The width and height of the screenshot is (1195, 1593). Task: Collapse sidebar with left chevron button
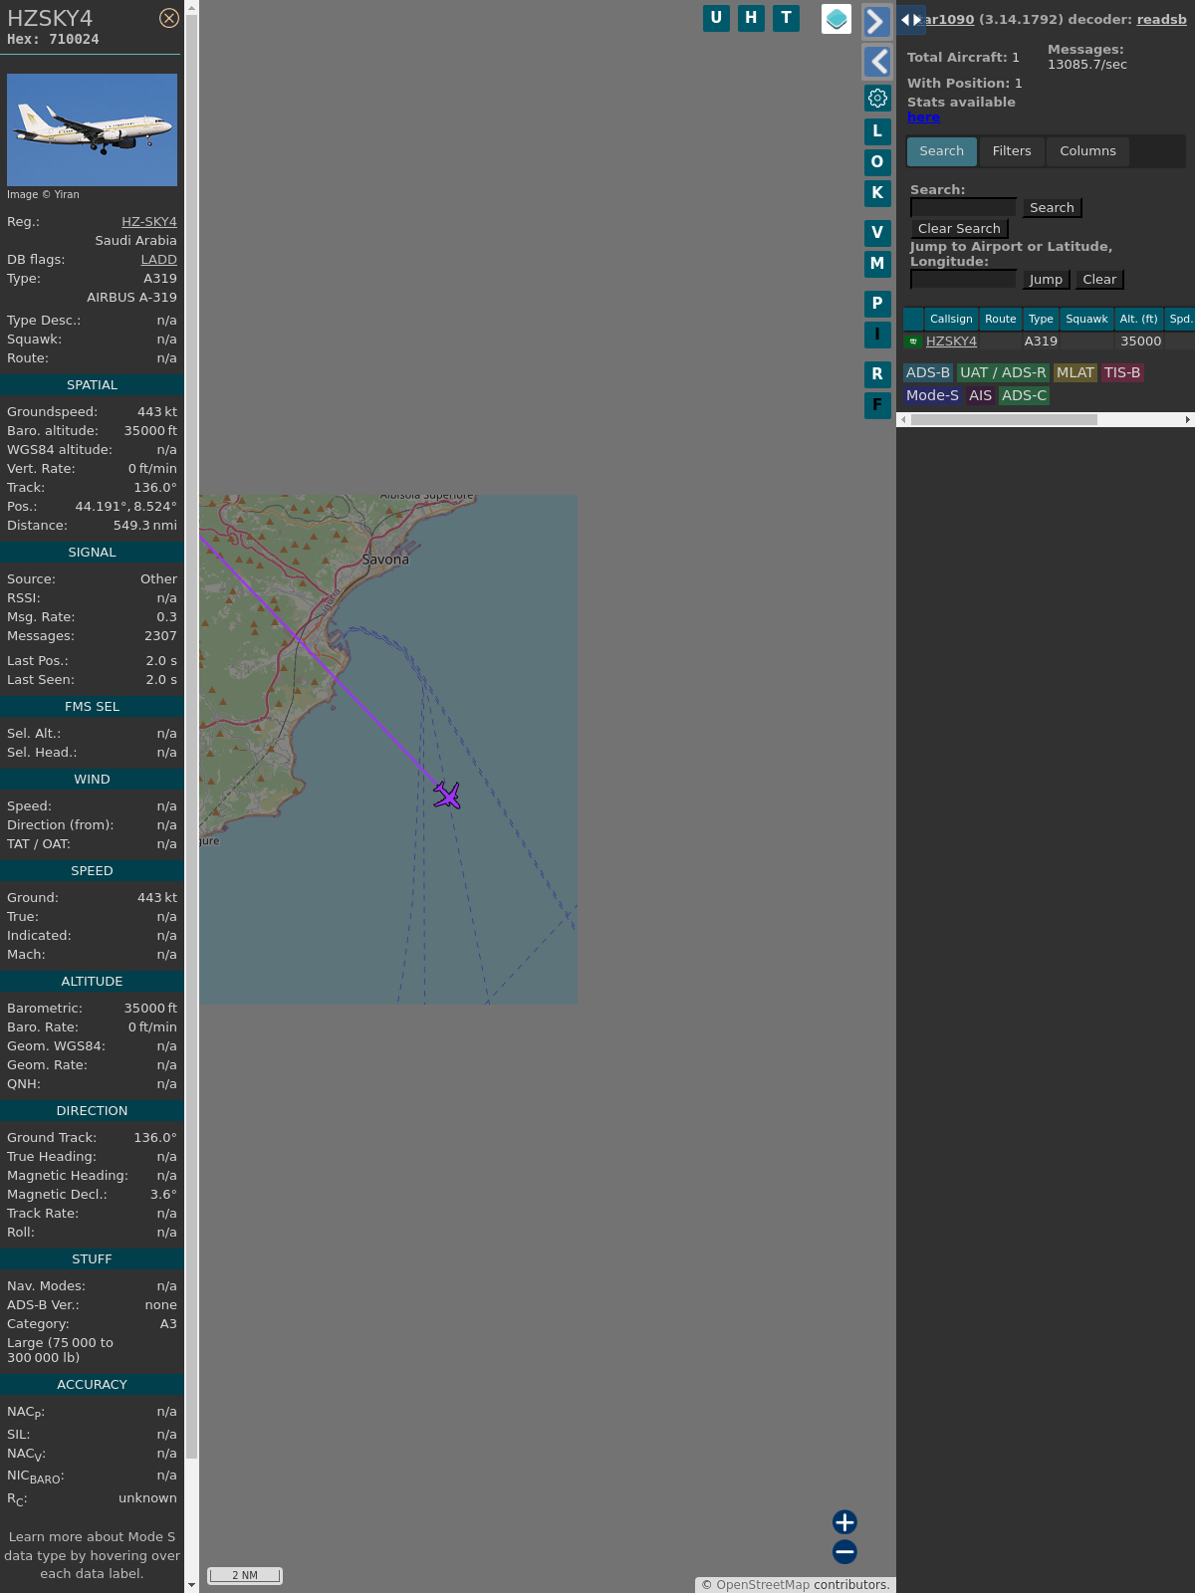click(876, 62)
